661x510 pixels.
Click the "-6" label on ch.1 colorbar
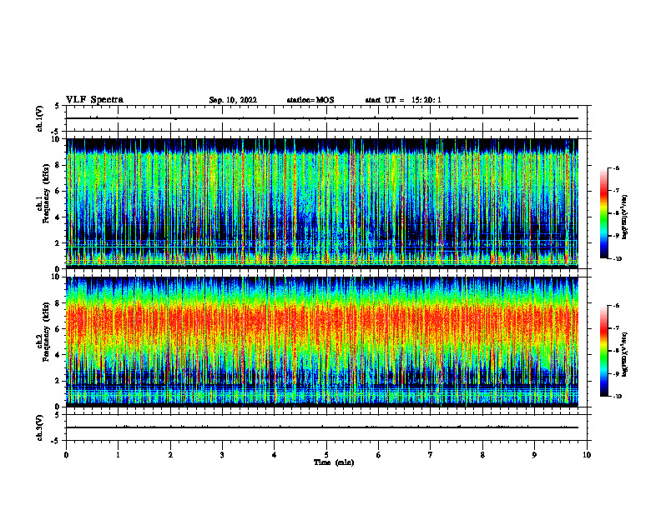tap(616, 168)
